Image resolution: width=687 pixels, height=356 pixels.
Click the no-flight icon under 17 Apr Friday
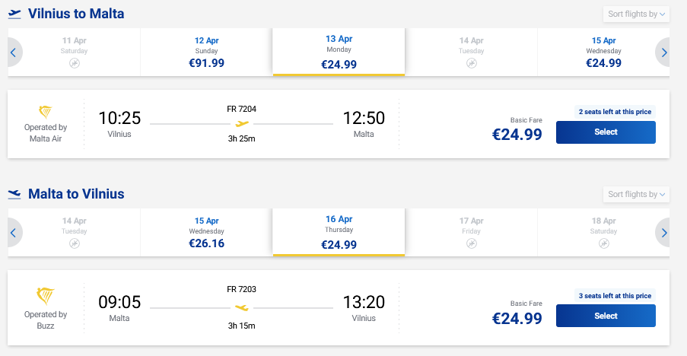[472, 243]
